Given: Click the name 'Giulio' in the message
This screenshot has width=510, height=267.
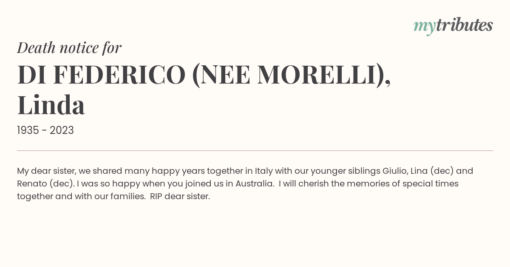Looking at the screenshot, I should 395,171.
